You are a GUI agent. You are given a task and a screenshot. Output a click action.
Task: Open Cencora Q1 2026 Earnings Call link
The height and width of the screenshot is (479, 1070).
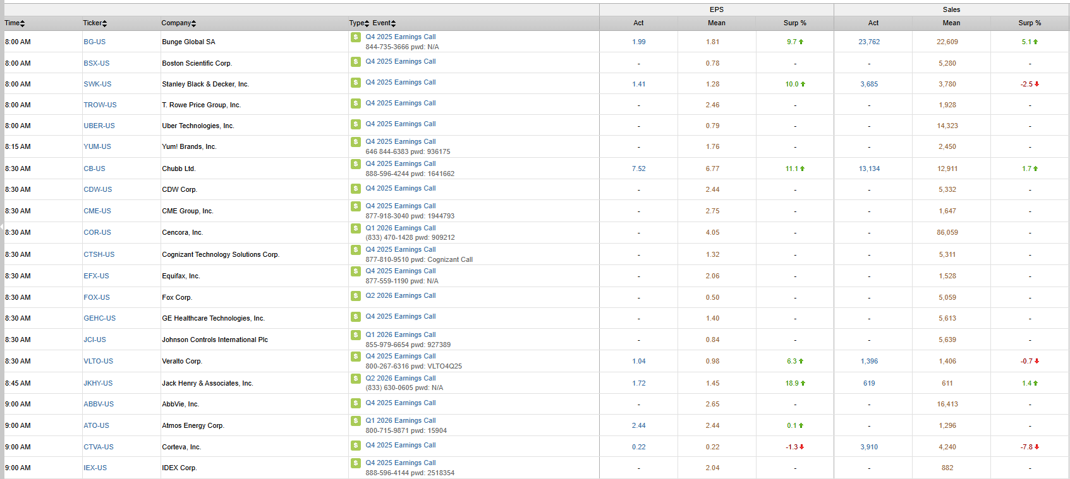pyautogui.click(x=400, y=228)
